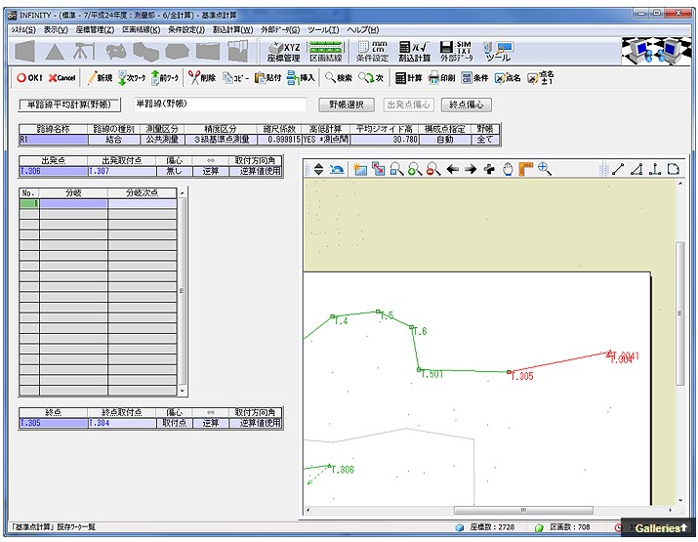698x542 pixels.
Task: Select the 路線名称 cell R1
Action: [x=53, y=140]
